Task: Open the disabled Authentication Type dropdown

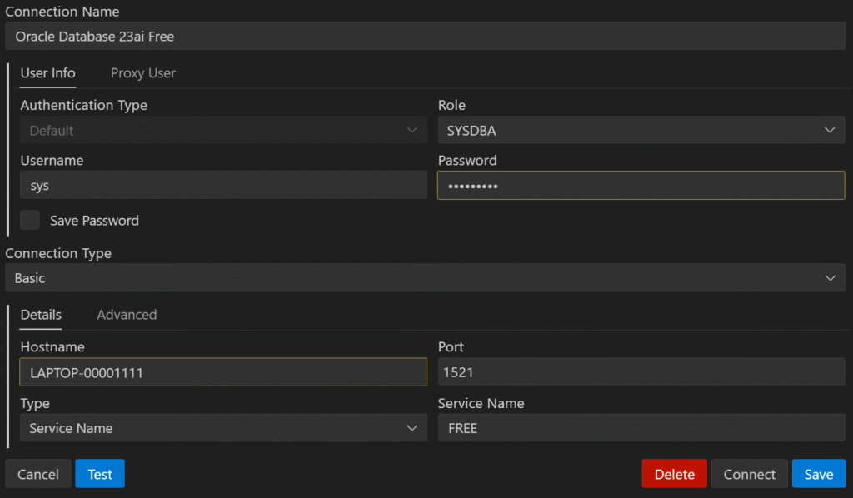Action: (223, 130)
